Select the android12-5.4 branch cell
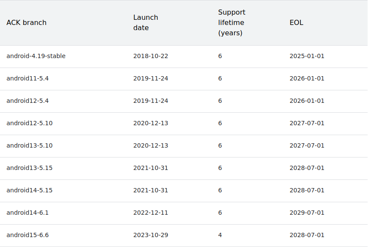 [28, 101]
